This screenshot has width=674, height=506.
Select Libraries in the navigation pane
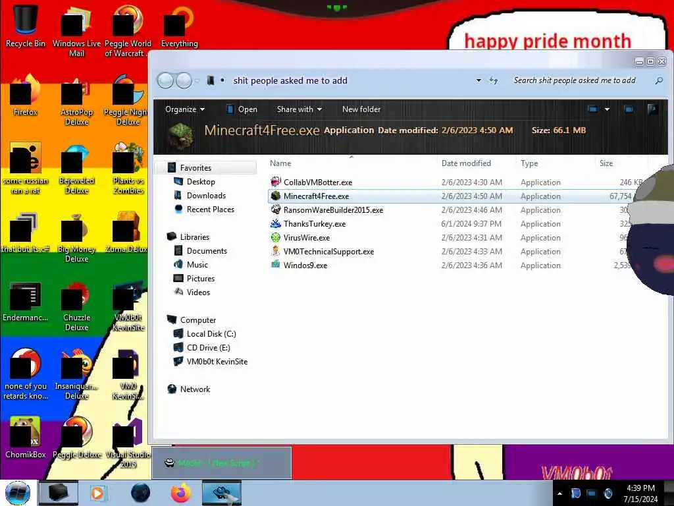pyautogui.click(x=195, y=237)
